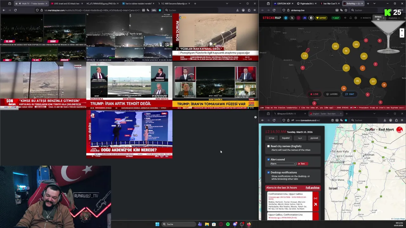Open StrikeMap Discord icon
The image size is (406, 228).
pyautogui.click(x=305, y=18)
